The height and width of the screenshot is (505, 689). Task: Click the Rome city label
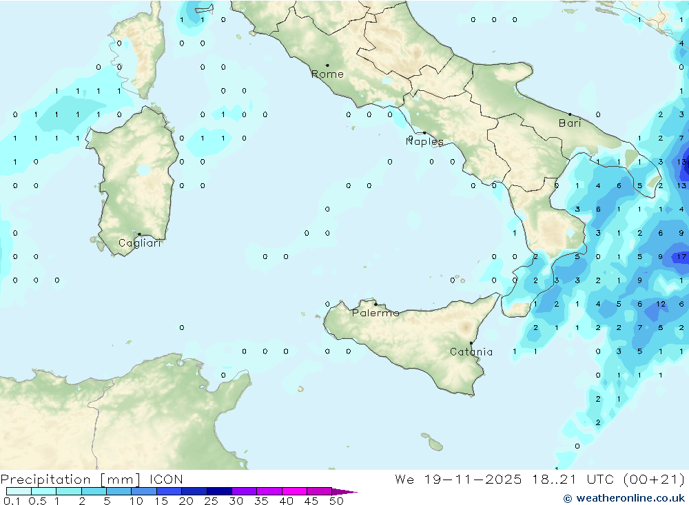pos(327,74)
